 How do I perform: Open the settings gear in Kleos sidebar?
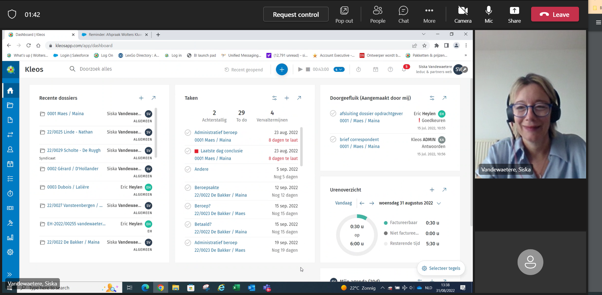[10, 252]
